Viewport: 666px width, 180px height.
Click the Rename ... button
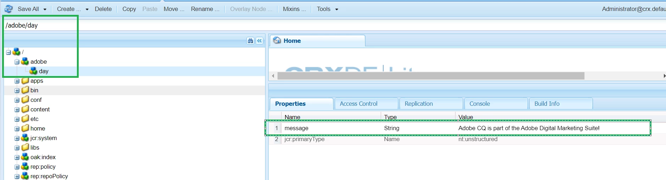click(205, 9)
